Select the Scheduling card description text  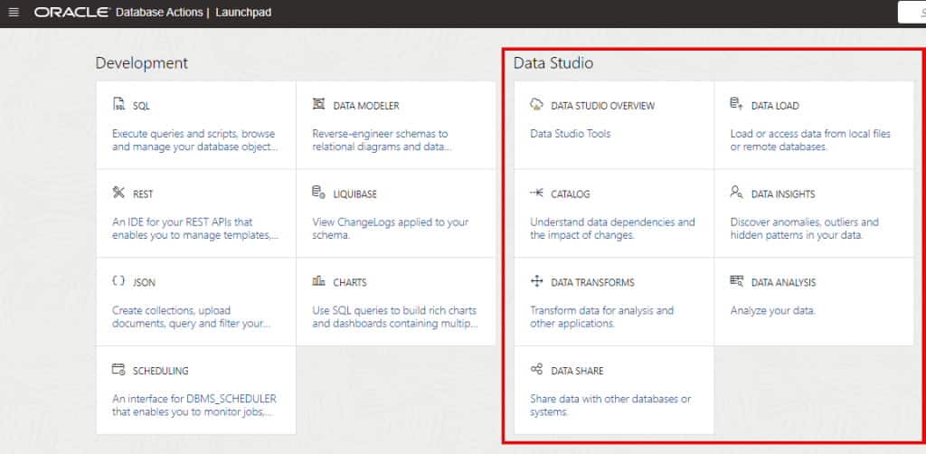194,405
